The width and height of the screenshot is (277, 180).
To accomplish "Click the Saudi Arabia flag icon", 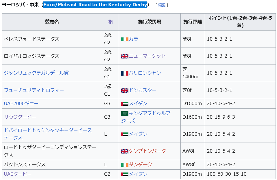I will click(x=125, y=113).
